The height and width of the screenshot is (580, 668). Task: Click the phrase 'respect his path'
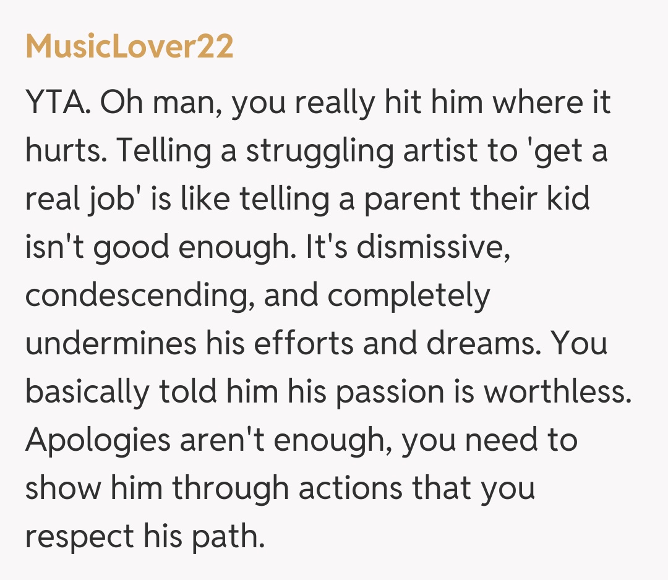[x=144, y=537]
